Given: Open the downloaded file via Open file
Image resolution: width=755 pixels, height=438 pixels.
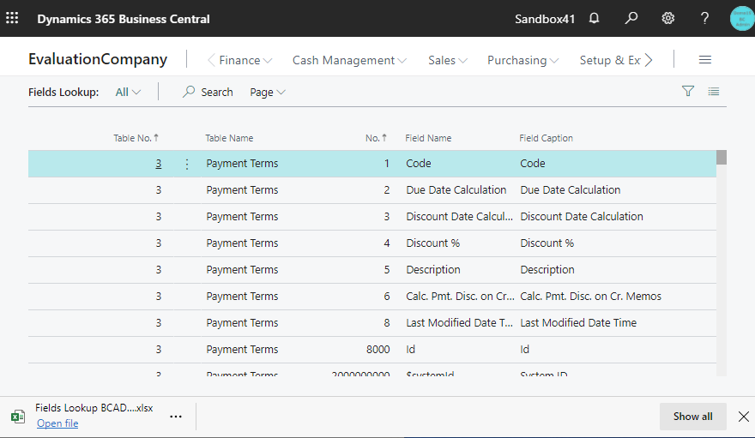Looking at the screenshot, I should click(x=57, y=423).
